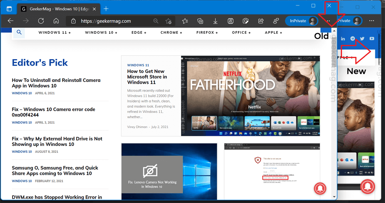Click the Editor's Pick heading

[40, 63]
